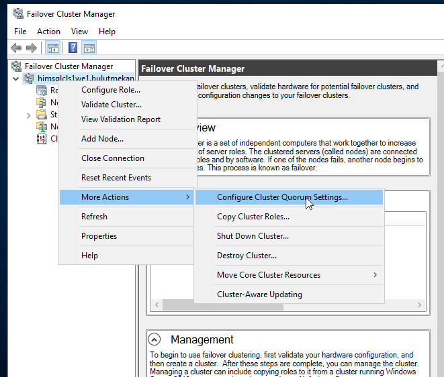This screenshot has width=444, height=377.
Task: Open the View menu
Action: pyautogui.click(x=79, y=32)
